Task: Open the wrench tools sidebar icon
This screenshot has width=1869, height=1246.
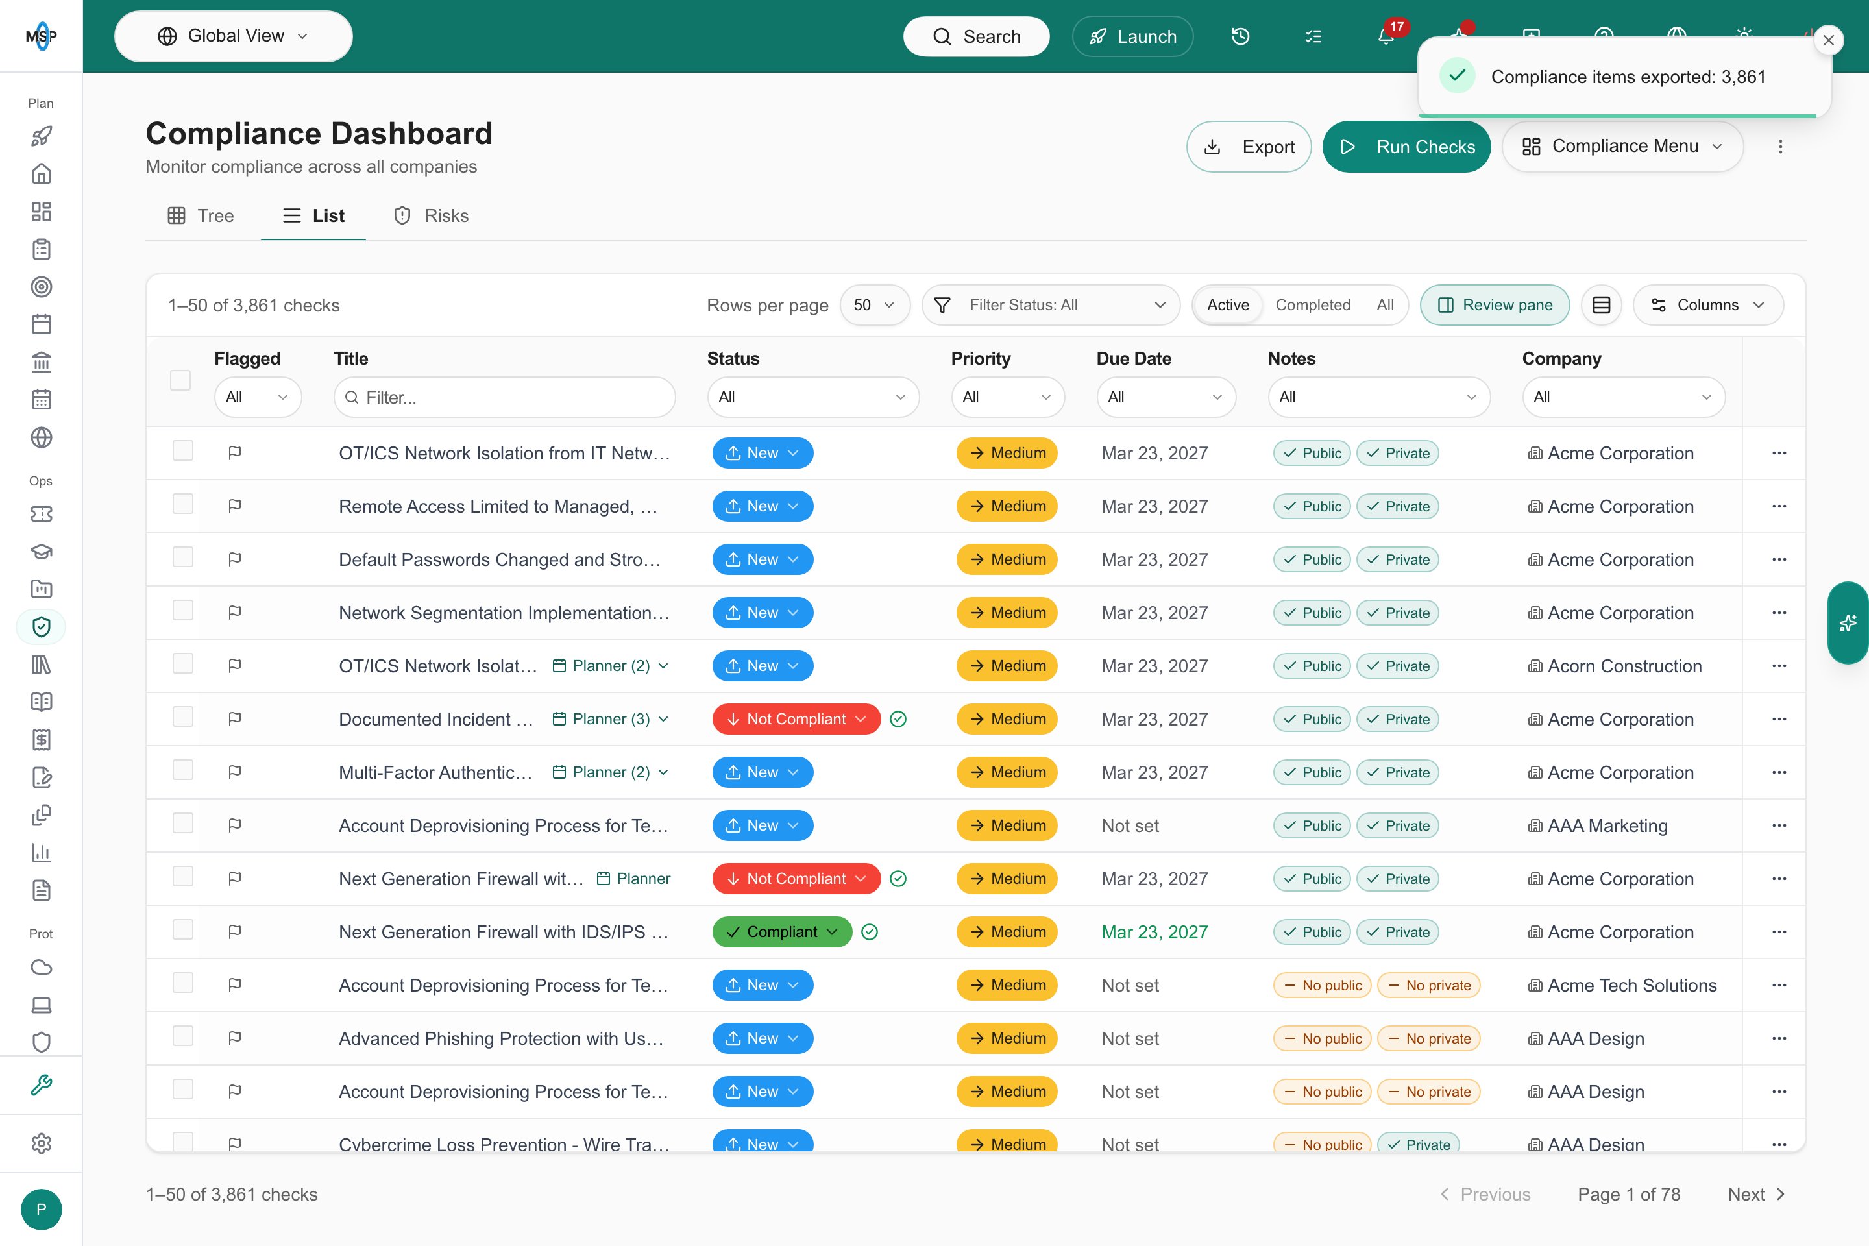Action: [x=42, y=1084]
